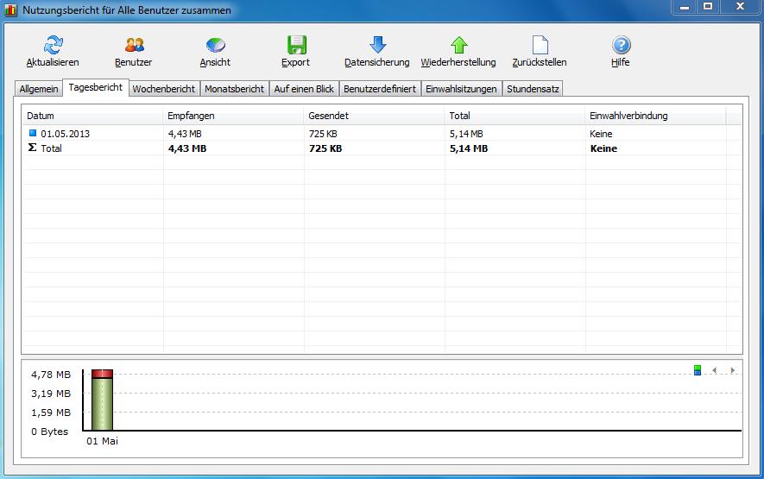764x479 pixels.
Task: Go to the Auf einen Blick tab
Action: click(304, 89)
